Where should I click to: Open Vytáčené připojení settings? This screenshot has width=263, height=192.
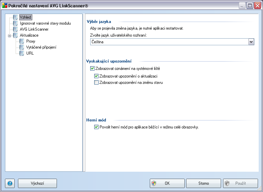41,47
